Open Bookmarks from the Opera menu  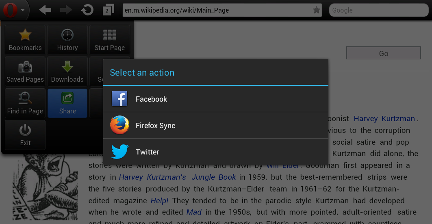click(x=25, y=40)
